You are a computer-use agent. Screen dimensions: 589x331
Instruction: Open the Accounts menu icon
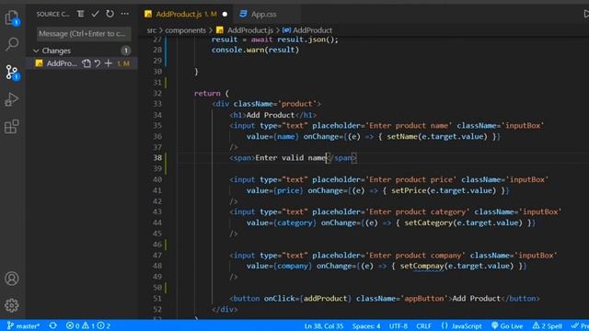tap(12, 279)
